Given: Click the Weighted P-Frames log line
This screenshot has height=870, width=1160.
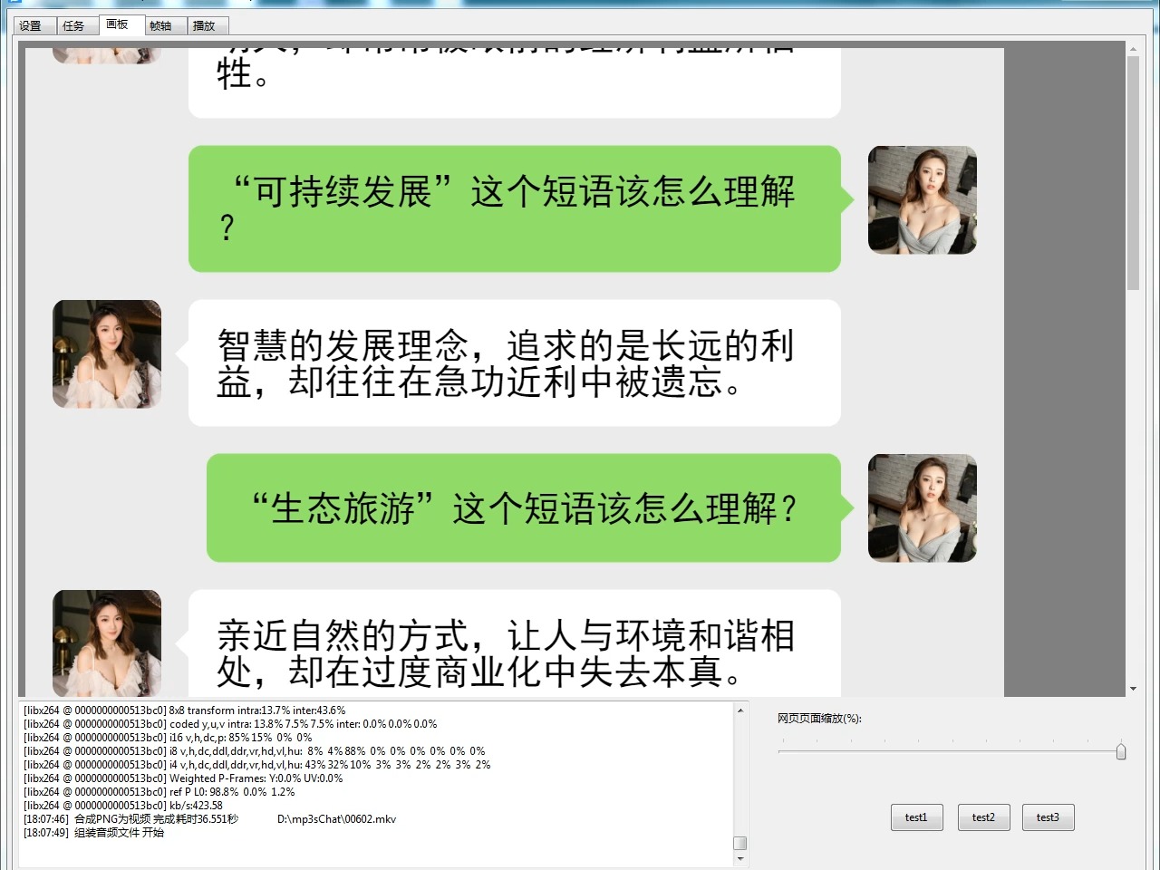Looking at the screenshot, I should point(183,778).
